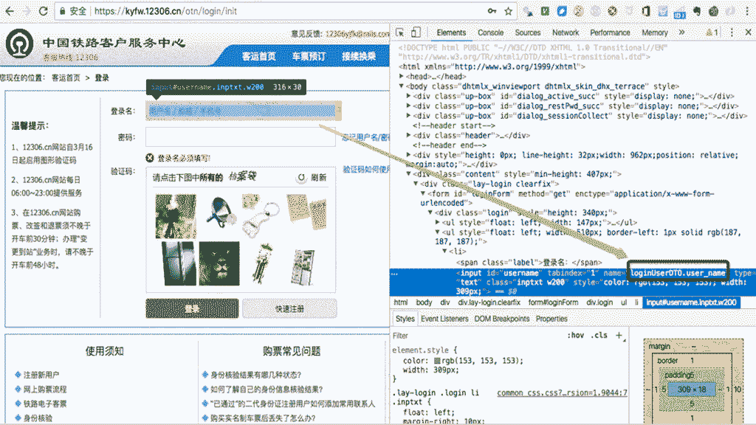756x425 pixels.
Task: Switch to the Elements tab
Action: tap(451, 32)
